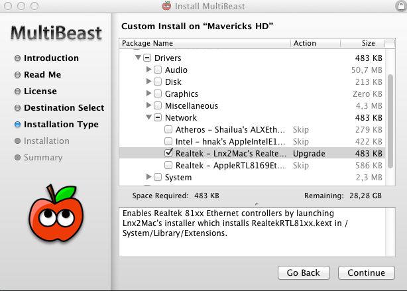Enable the System checkbox
This screenshot has height=291, width=407.
coord(158,177)
